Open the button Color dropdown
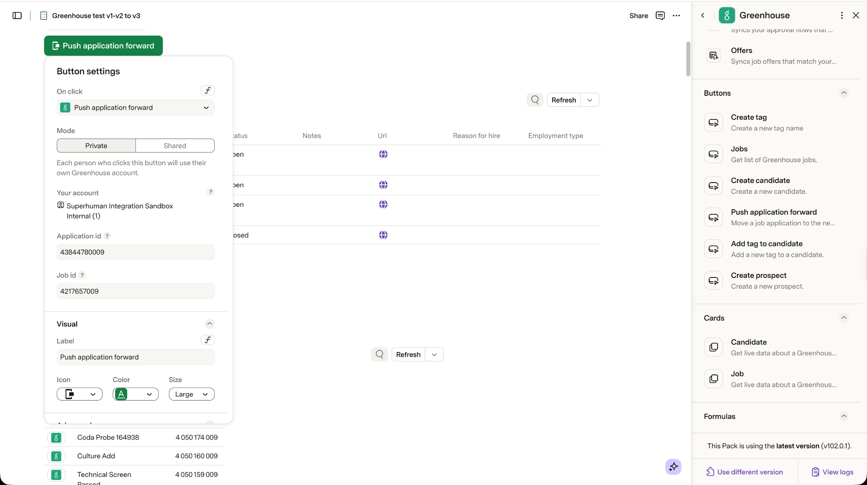Viewport: 867px width, 485px height. tap(135, 394)
